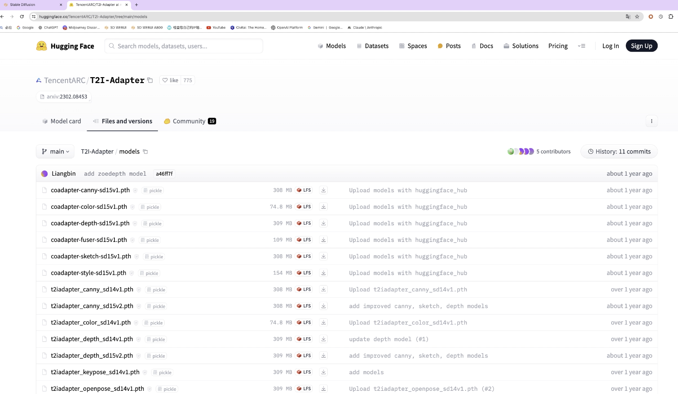Open the Claude \ Anthropic bookmark
Screen dimensions: 678x394
pos(365,27)
